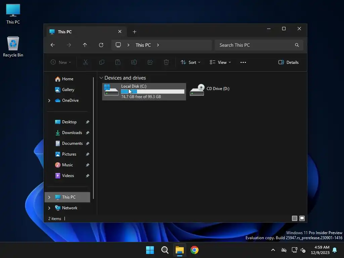Toggle the Details pane
Viewport: 344px width, 258px height.
[x=288, y=62]
